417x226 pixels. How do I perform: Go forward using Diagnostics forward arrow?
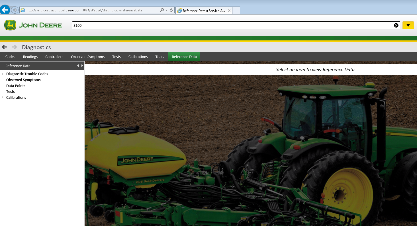[x=15, y=47]
